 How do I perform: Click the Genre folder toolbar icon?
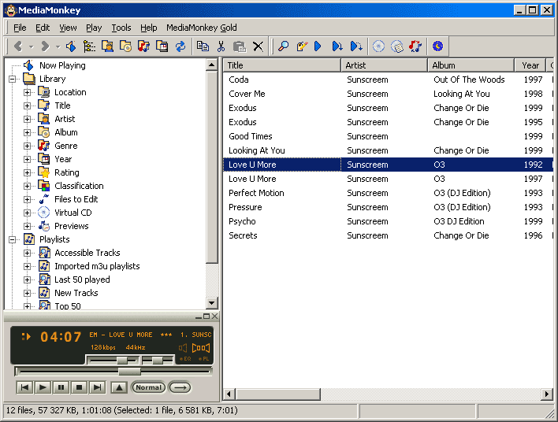(x=143, y=46)
